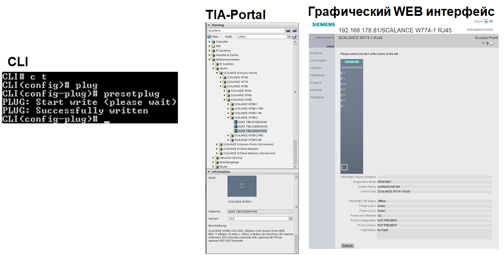Click the SIEMENS logo in web interface header

[x=323, y=24]
